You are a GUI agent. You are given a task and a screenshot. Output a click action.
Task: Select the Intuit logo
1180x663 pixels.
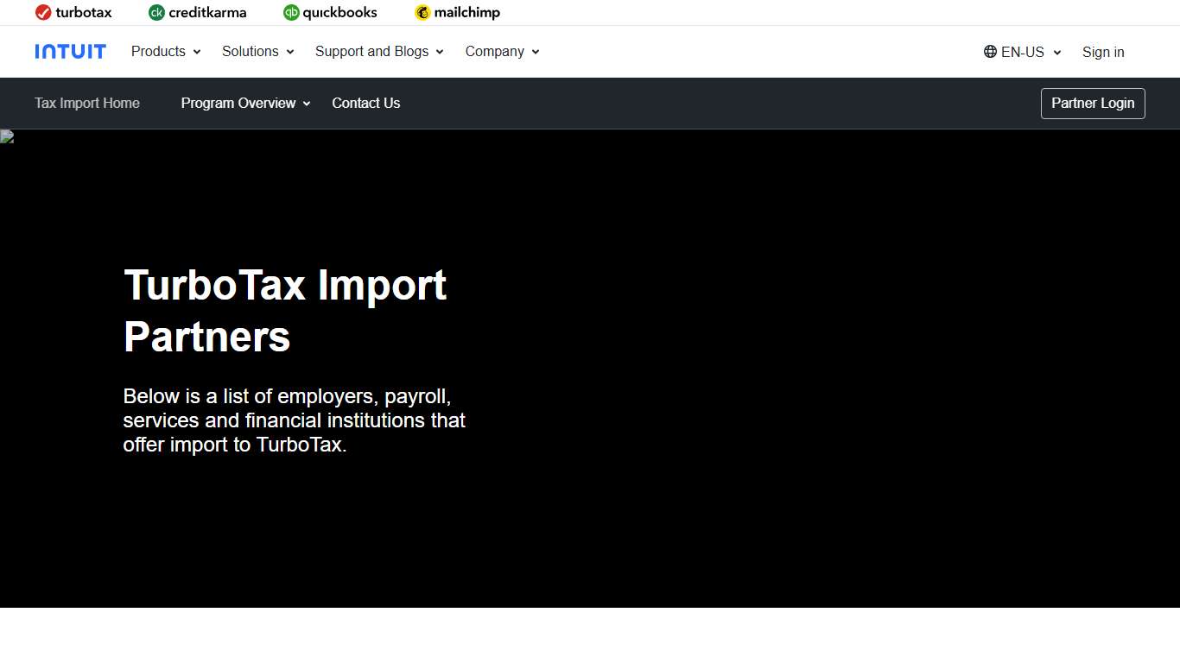tap(70, 51)
